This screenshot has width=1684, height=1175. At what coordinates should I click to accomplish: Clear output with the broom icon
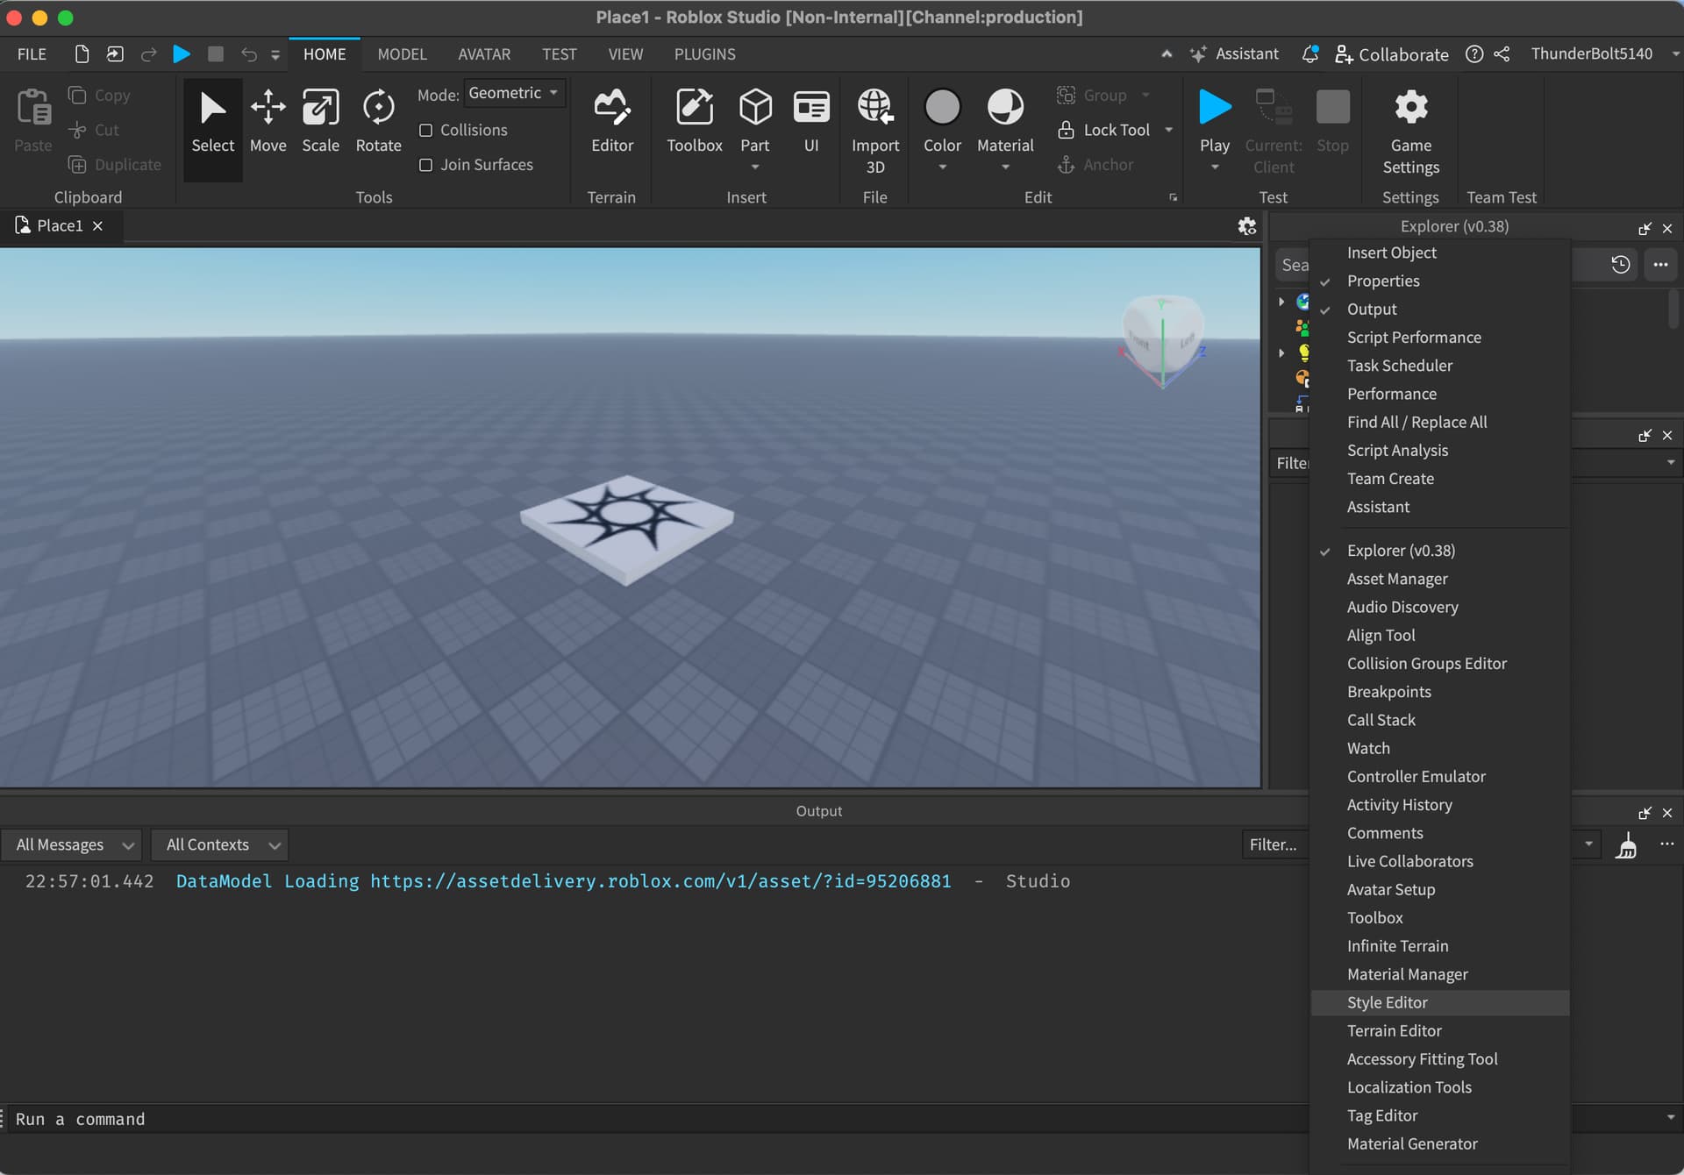[x=1626, y=845]
